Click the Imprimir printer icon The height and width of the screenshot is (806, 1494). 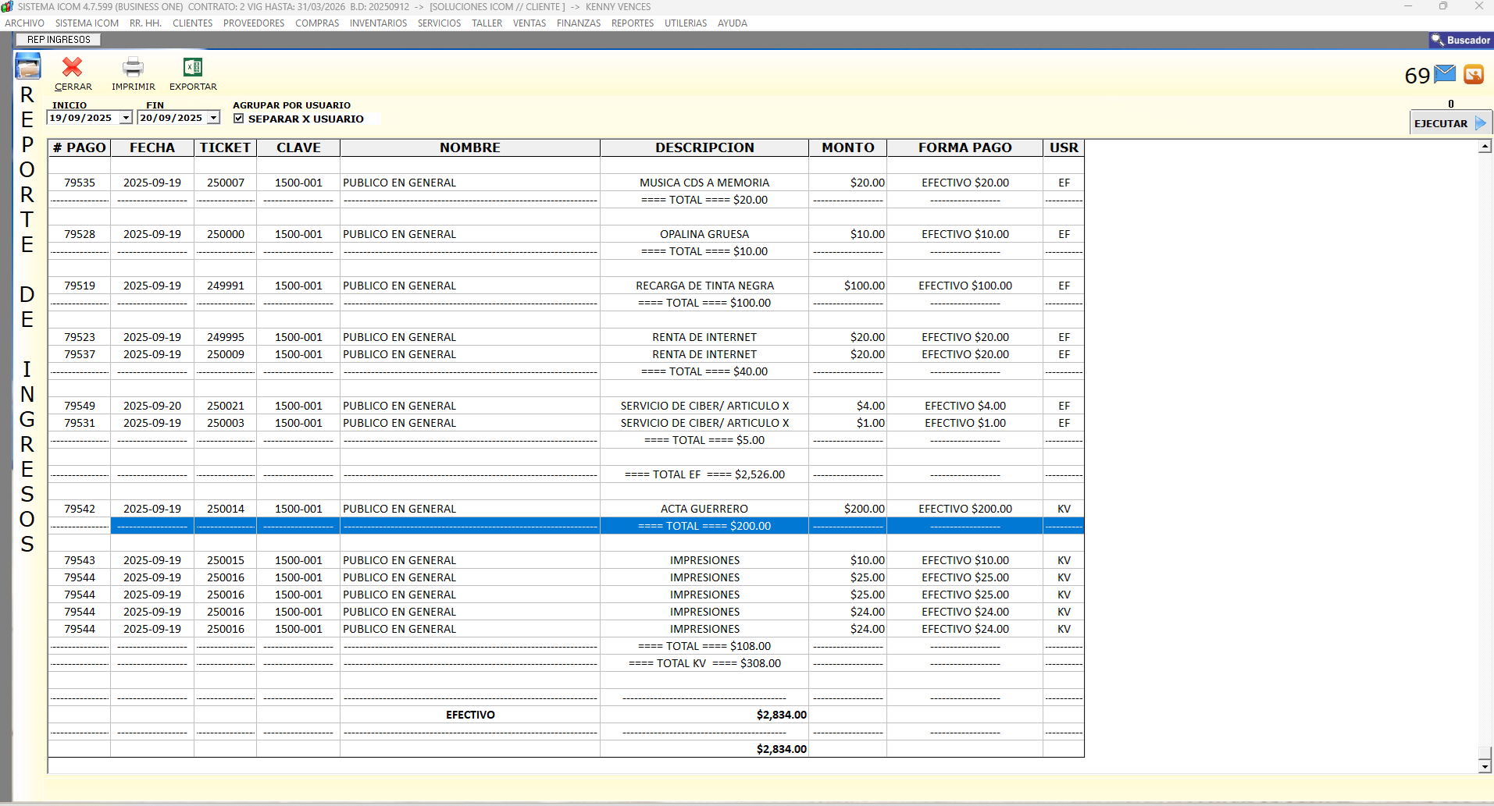133,68
